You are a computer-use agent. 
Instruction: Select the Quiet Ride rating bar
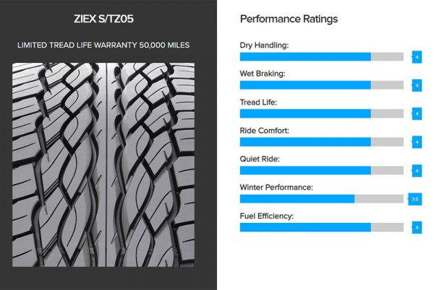(321, 170)
